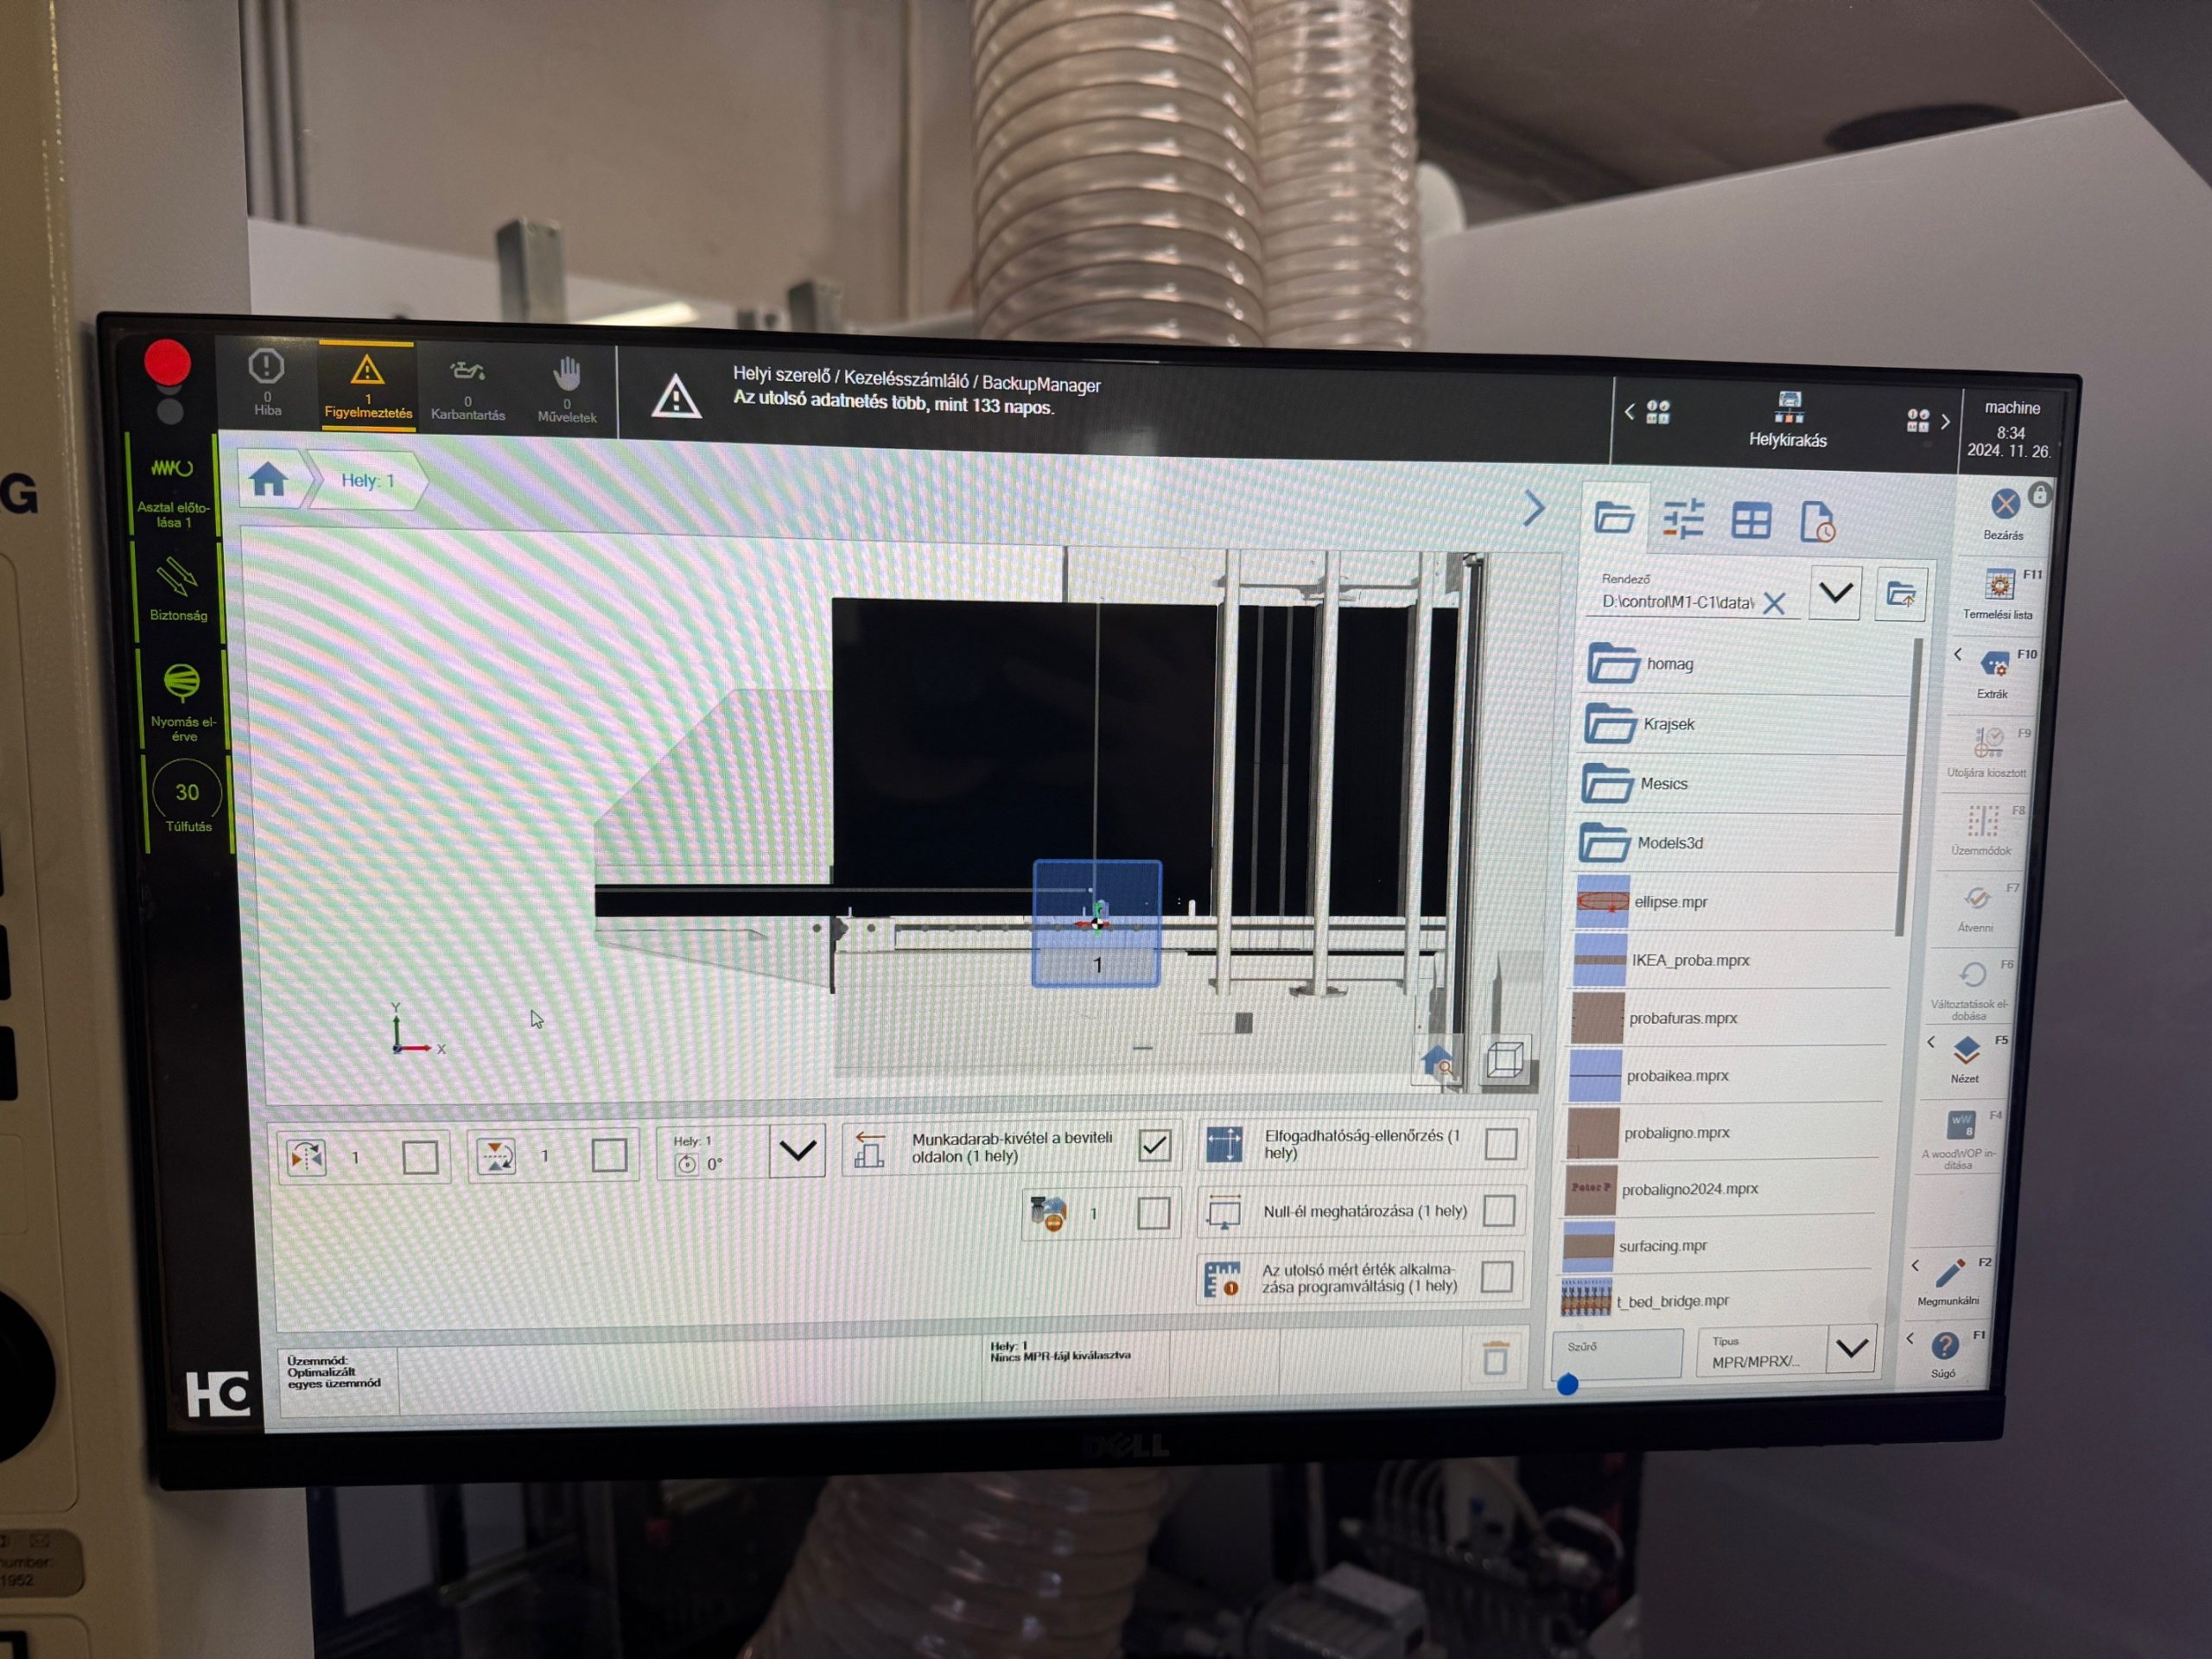Delete the selection with the trash icon
Screen dimensions: 2212x1659
tap(1495, 1359)
